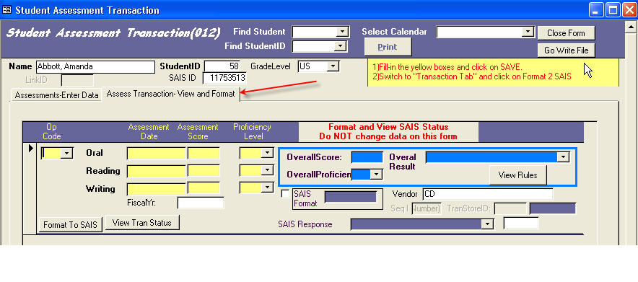Click the Format To SAIS button

[71, 225]
